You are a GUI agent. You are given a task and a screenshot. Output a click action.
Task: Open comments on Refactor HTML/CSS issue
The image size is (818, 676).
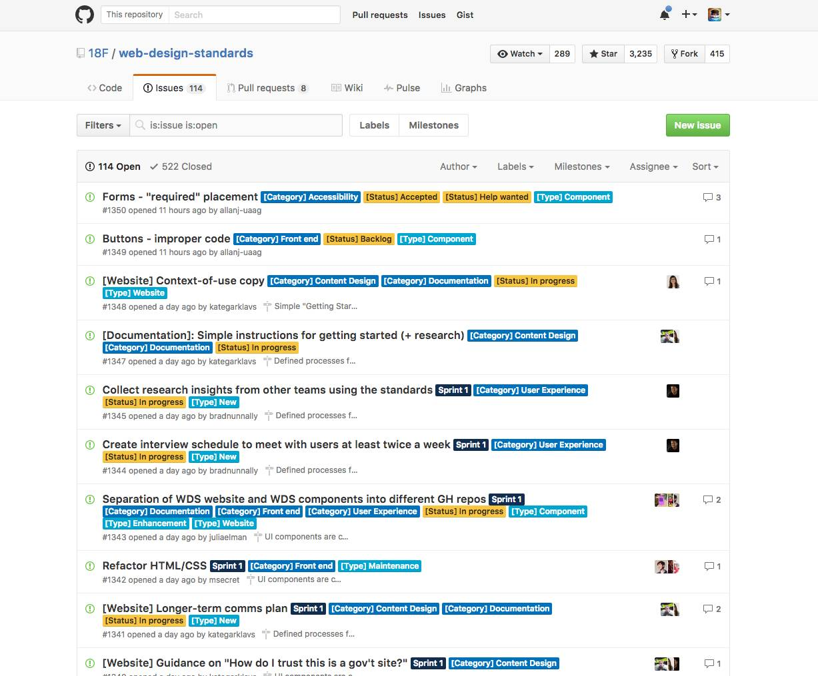tap(713, 566)
